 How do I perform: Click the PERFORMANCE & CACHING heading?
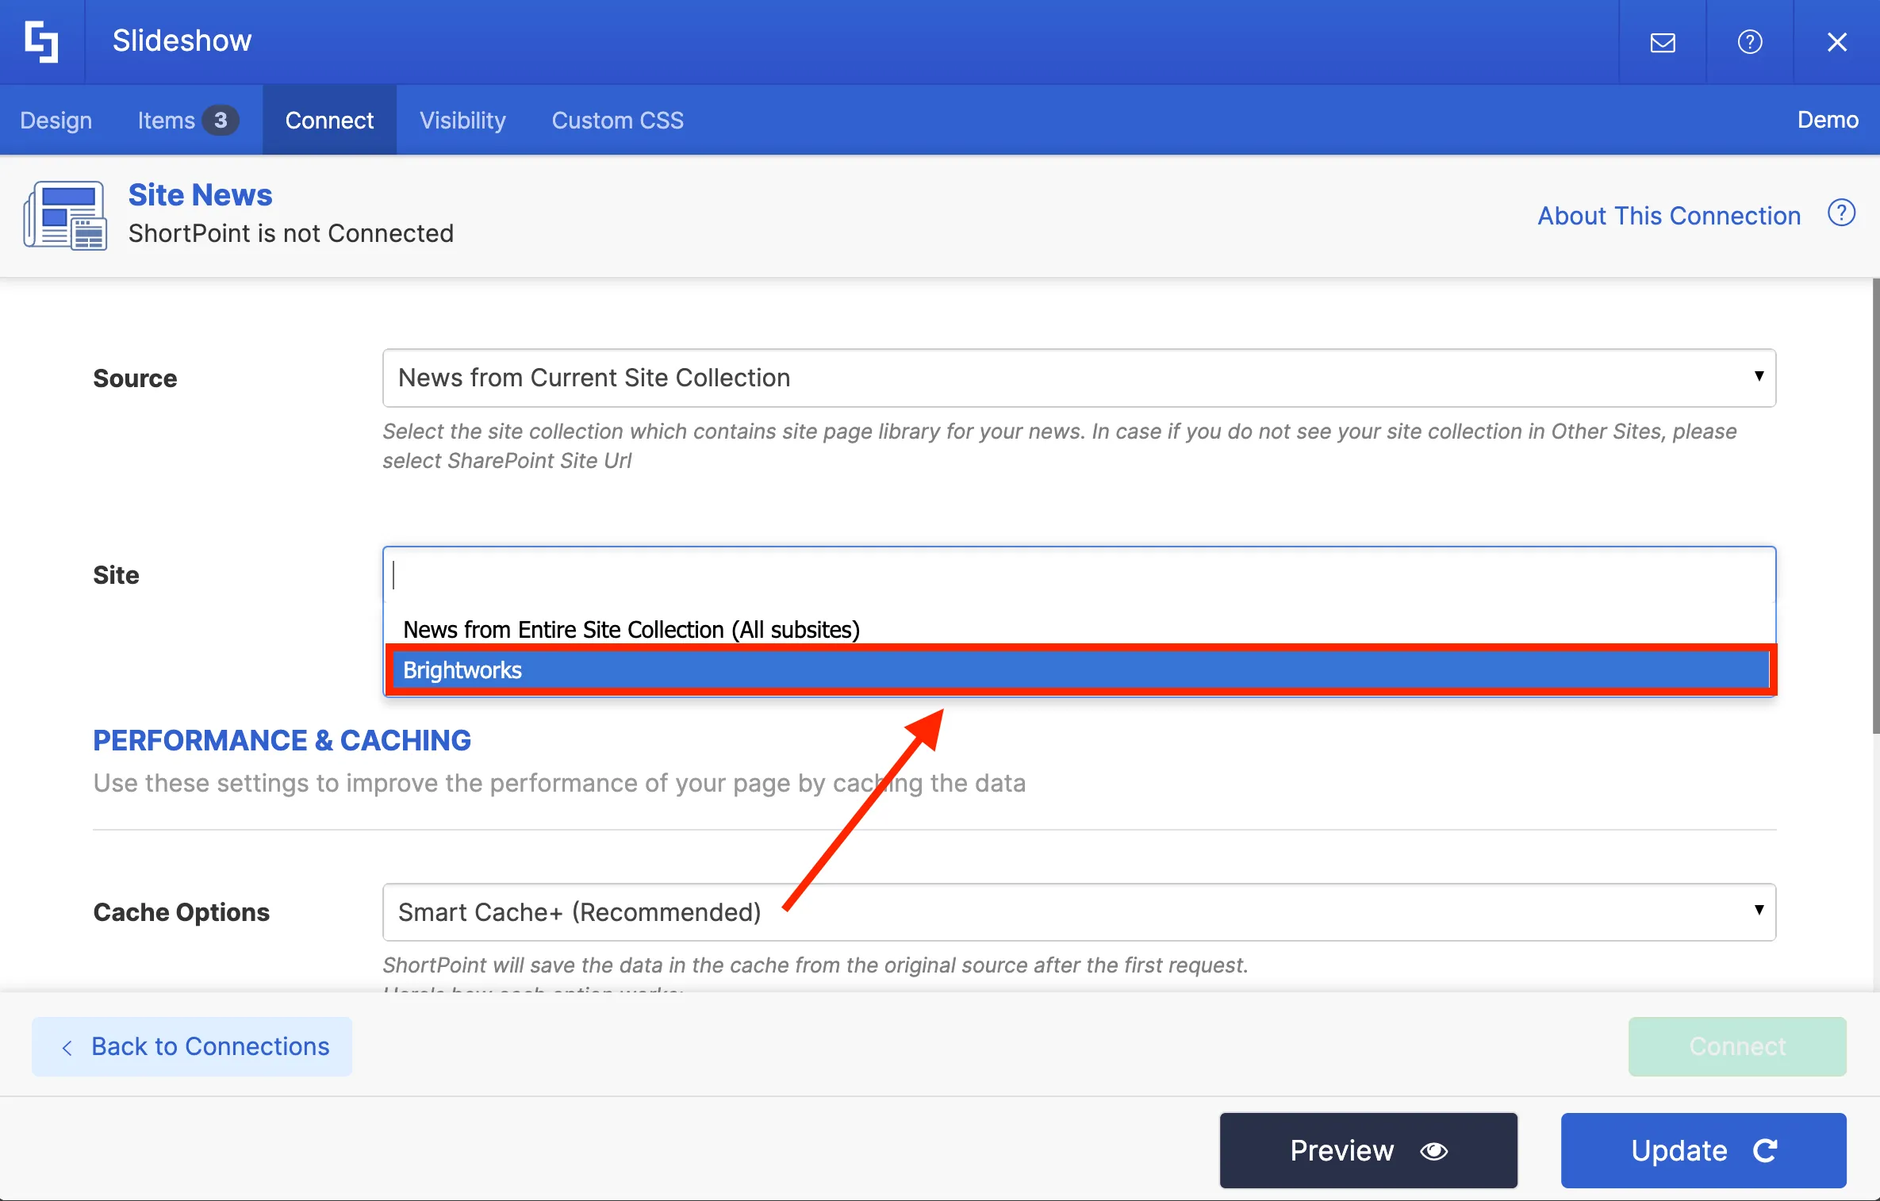[282, 740]
